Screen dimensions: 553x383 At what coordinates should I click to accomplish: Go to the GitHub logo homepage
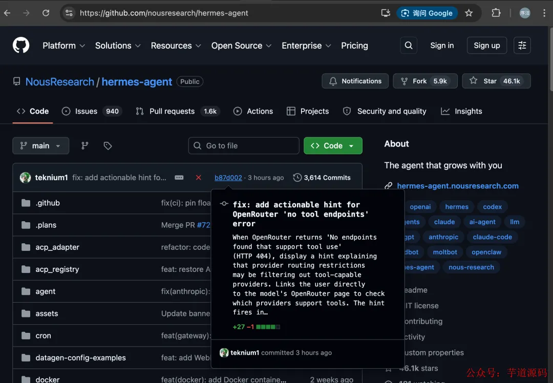pyautogui.click(x=21, y=46)
